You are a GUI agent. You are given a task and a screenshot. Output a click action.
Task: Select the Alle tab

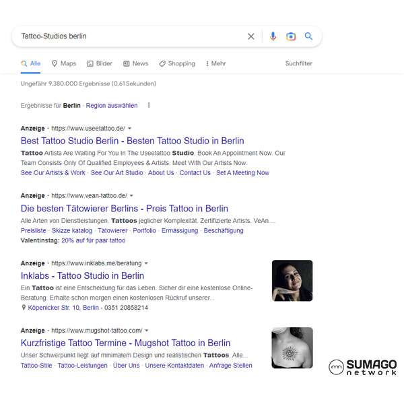point(31,63)
